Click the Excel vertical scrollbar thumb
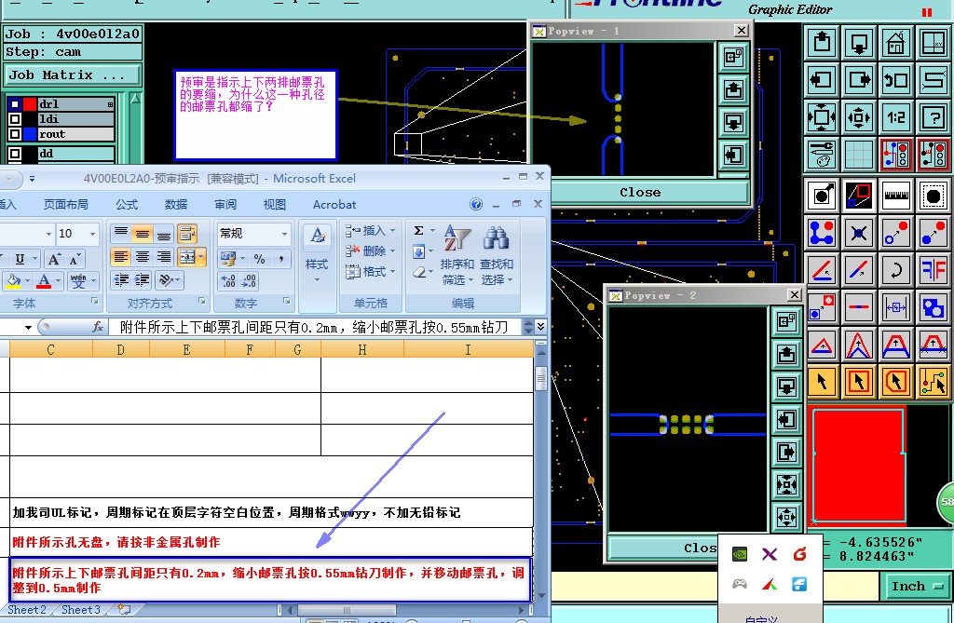The width and height of the screenshot is (954, 623). pos(541,378)
